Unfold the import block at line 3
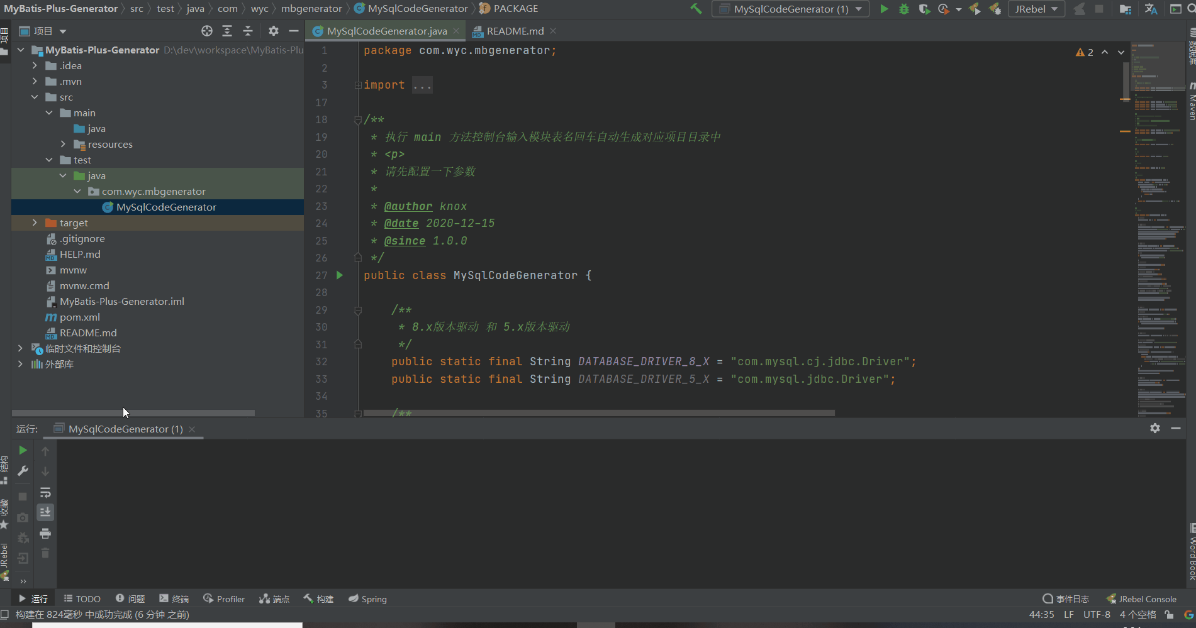1196x628 pixels. [x=358, y=85]
